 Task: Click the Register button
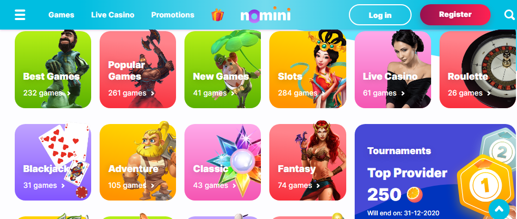pyautogui.click(x=455, y=15)
